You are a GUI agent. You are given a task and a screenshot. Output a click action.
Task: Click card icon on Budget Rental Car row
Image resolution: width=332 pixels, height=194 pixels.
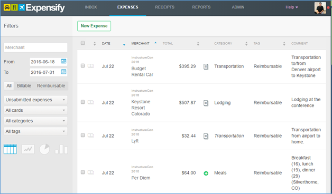(x=90, y=66)
